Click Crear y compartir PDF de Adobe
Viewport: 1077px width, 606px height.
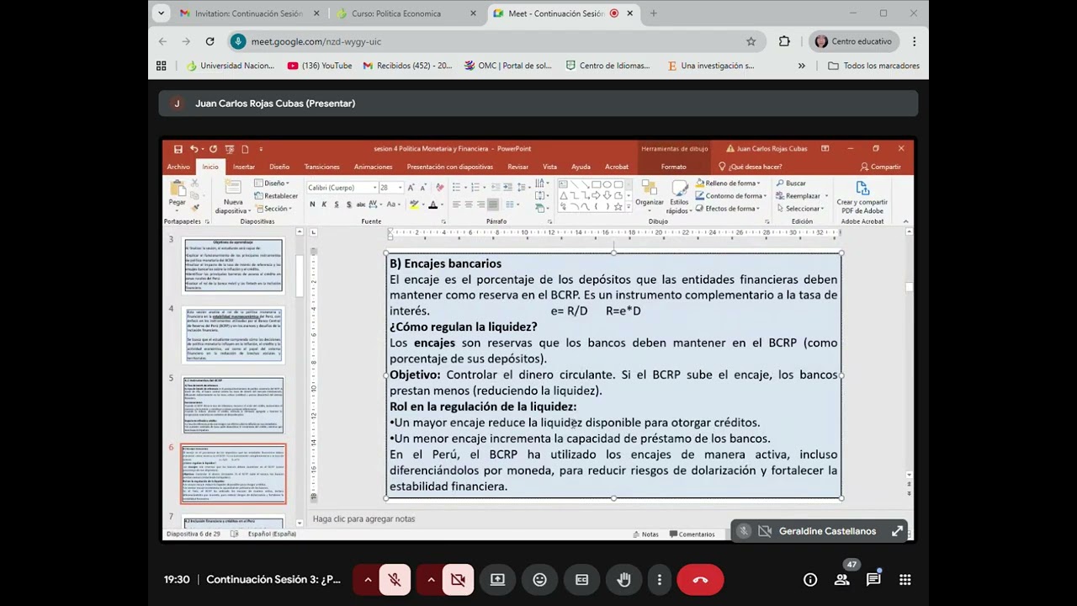[862, 199]
